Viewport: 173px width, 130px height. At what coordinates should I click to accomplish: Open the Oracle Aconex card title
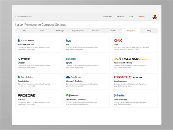tap(120, 81)
